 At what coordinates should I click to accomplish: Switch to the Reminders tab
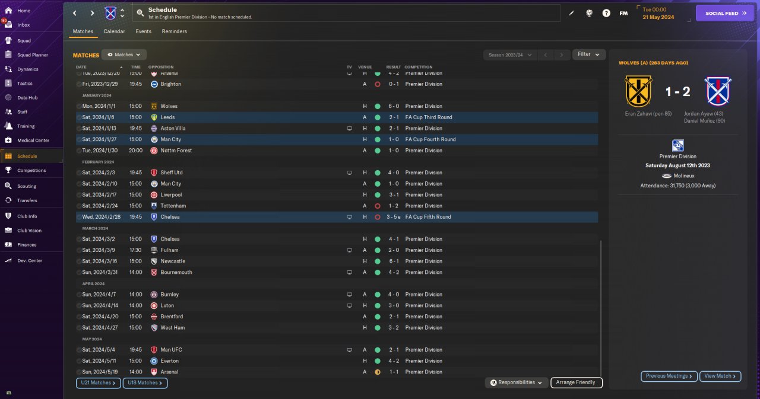pyautogui.click(x=174, y=31)
